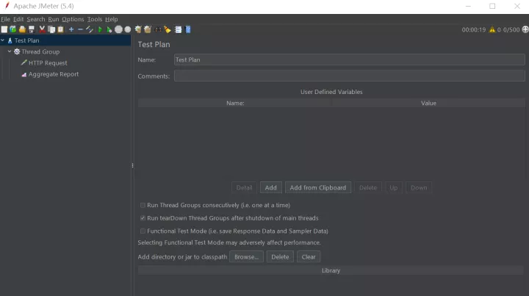The width and height of the screenshot is (529, 296).
Task: Collapse the Thread Group tree node
Action: point(10,51)
